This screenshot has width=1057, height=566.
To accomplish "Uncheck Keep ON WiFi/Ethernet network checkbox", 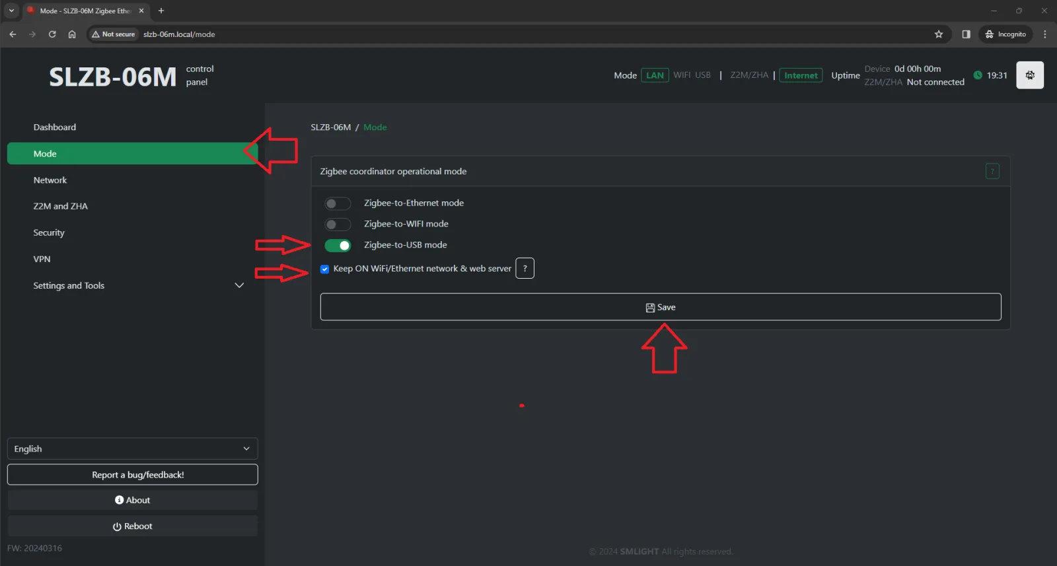I will [324, 269].
